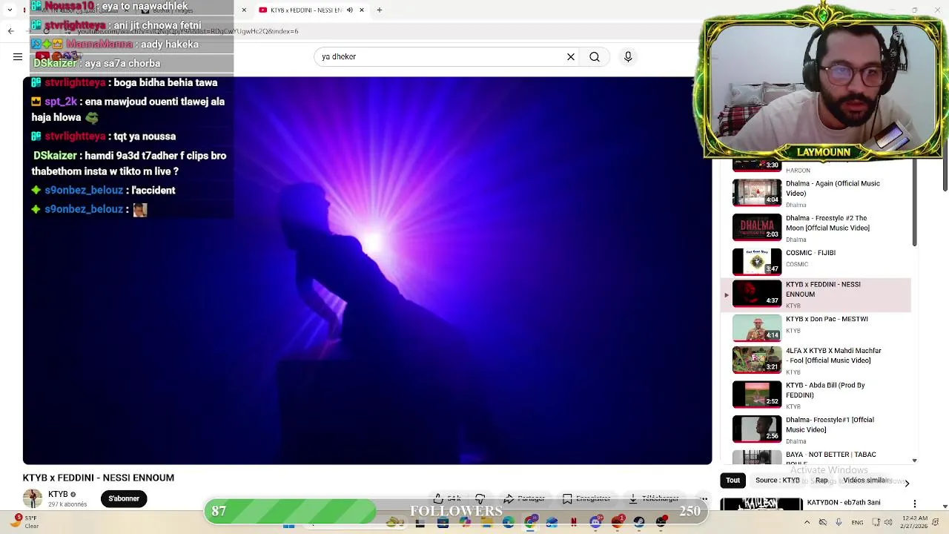Open the YouTube hamburger guide menu
This screenshot has width=949, height=534.
click(x=18, y=56)
